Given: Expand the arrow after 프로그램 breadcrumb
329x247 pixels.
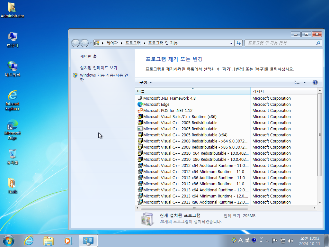Looking at the screenshot, I should pyautogui.click(x=144, y=43).
